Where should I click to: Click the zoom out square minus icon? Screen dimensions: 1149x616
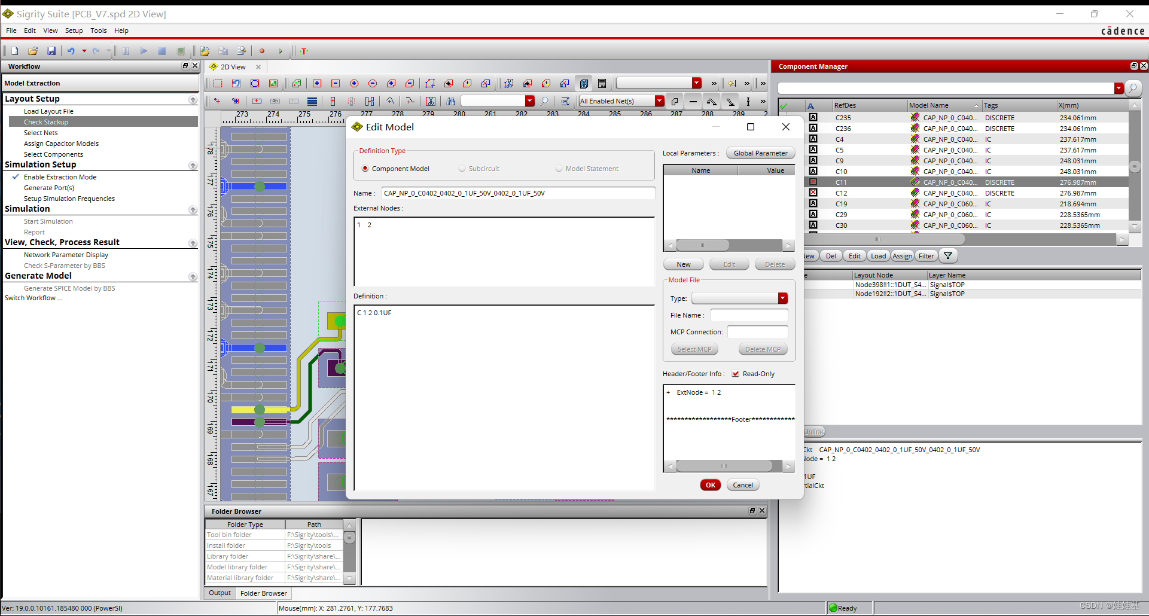tap(336, 84)
